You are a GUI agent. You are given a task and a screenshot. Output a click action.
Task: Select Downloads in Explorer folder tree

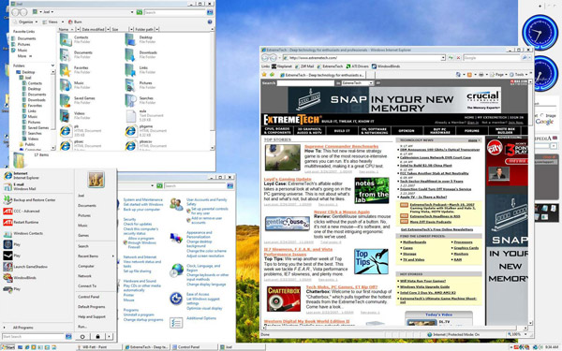click(x=37, y=100)
